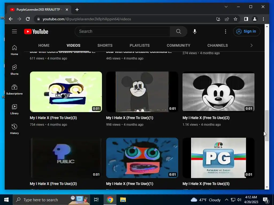Open the PLAYLISTS channel tab
Screen dimensions: 274x205
(139, 45)
